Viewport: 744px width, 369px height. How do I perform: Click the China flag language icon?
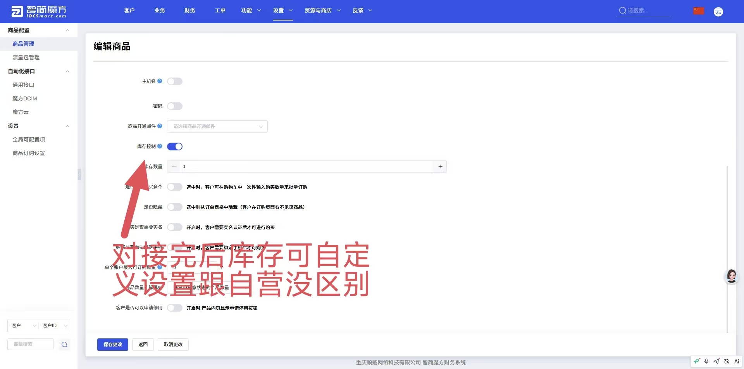pyautogui.click(x=699, y=11)
